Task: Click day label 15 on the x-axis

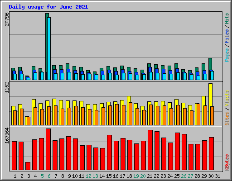Action: pos(109,176)
